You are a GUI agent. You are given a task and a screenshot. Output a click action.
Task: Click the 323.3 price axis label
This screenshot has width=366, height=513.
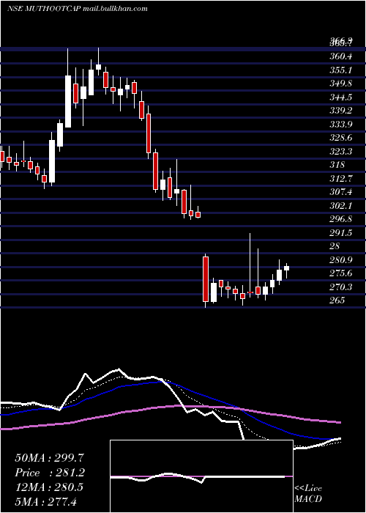point(341,152)
